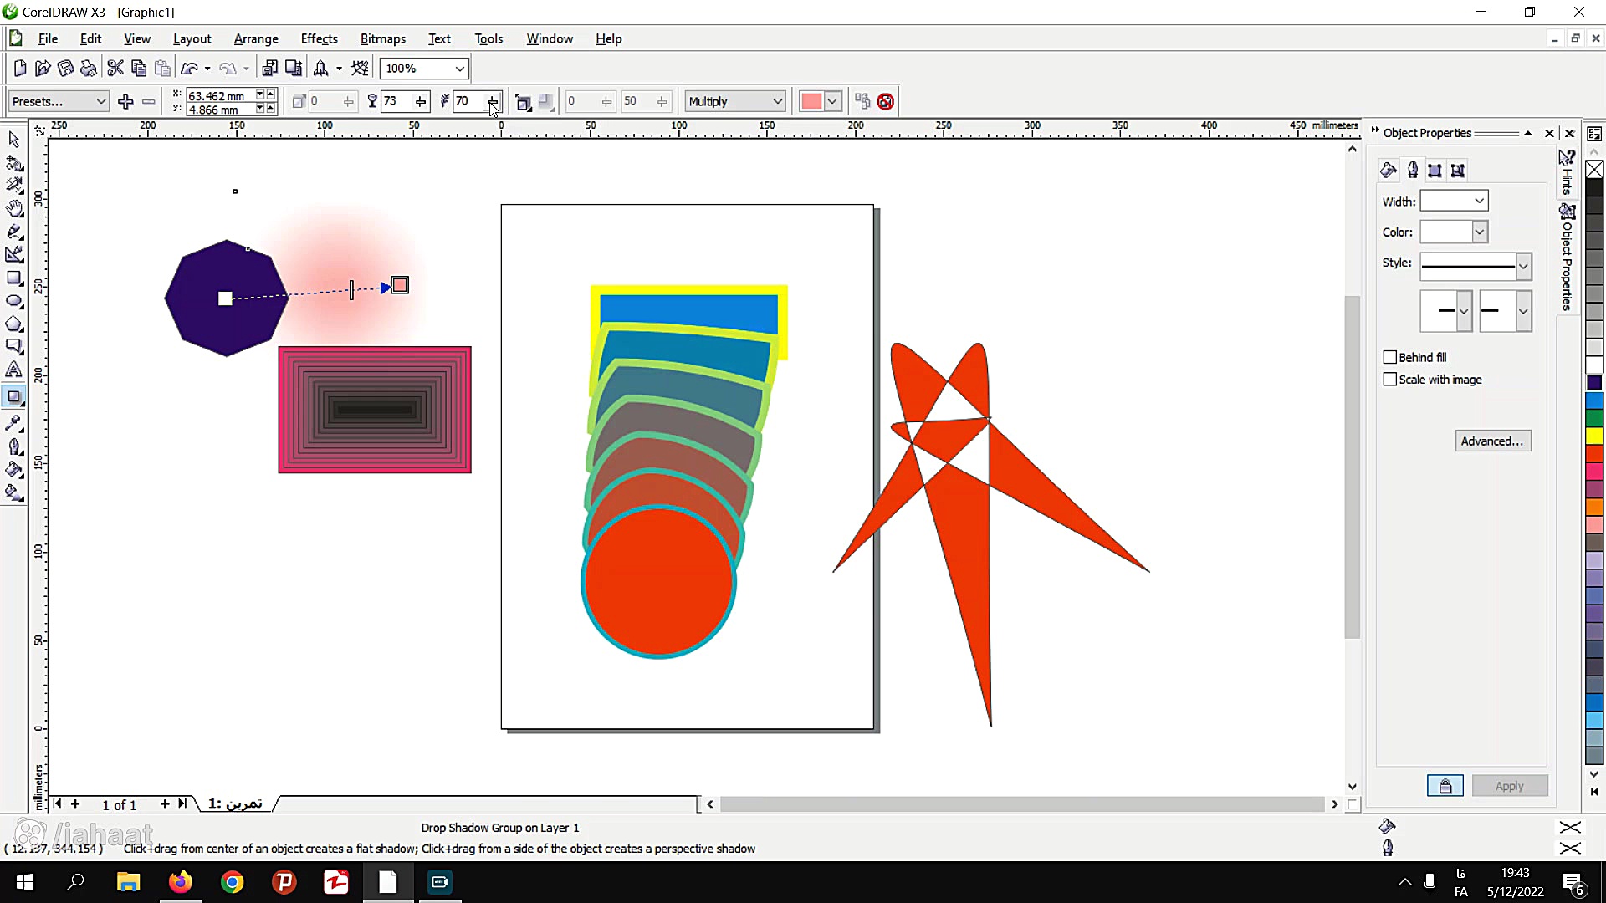
Task: Check the Scale with image option
Action: click(x=1390, y=380)
